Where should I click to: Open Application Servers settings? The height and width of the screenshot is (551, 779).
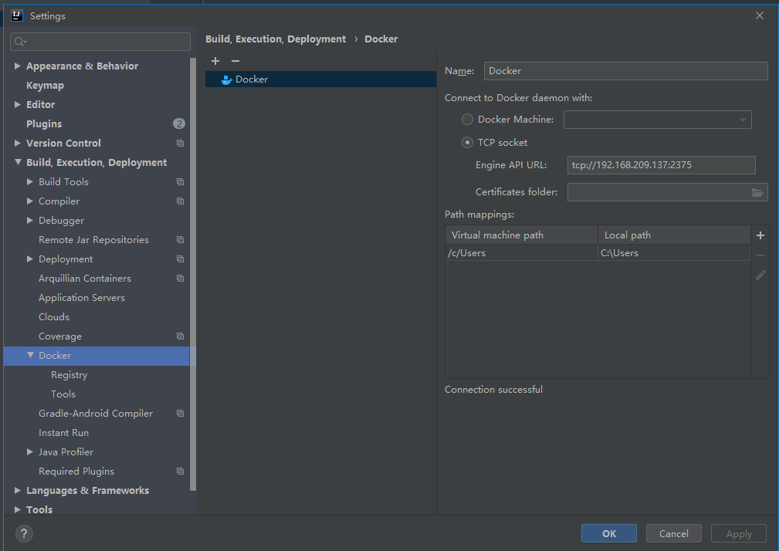[x=82, y=298]
